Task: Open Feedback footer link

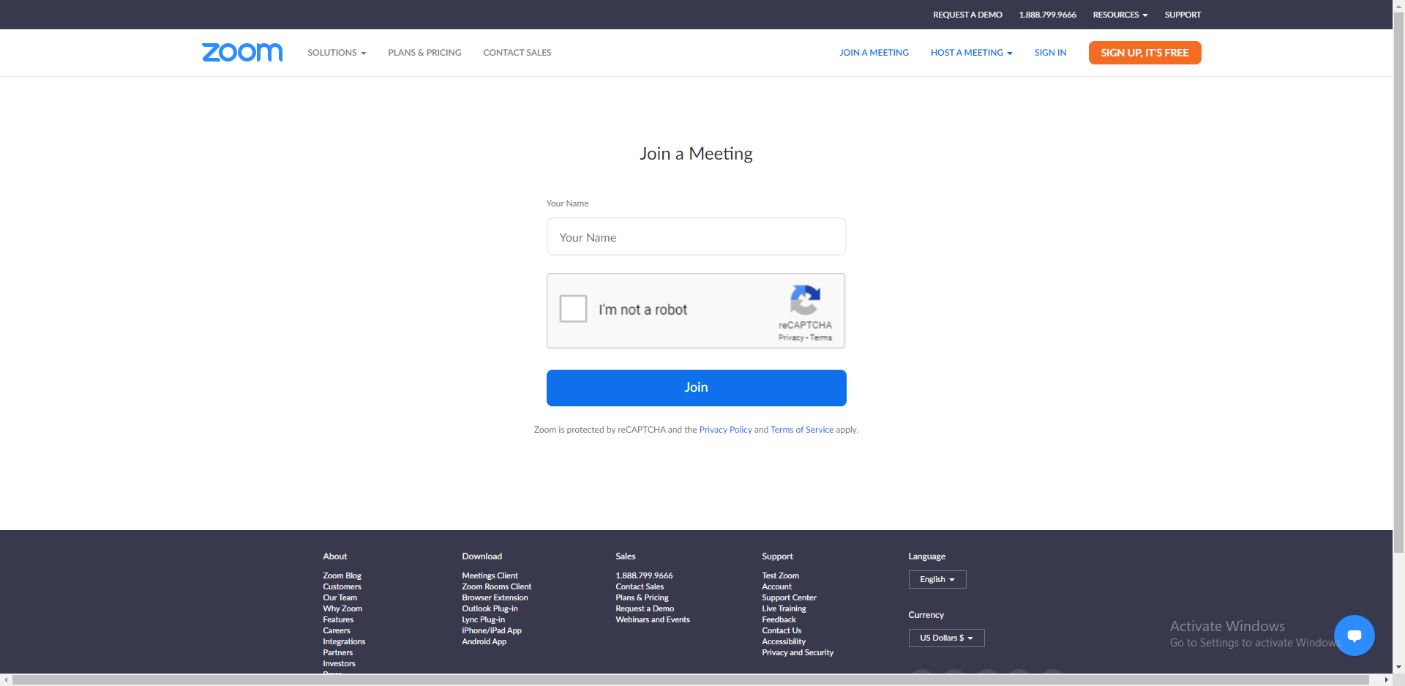Action: tap(779, 619)
